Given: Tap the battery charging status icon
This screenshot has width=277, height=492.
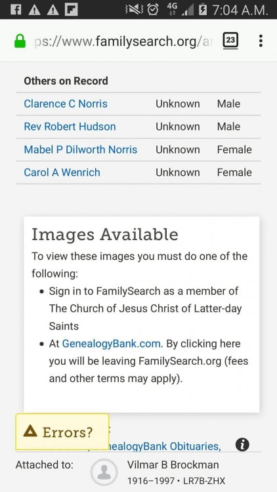Looking at the screenshot, I should [x=203, y=10].
